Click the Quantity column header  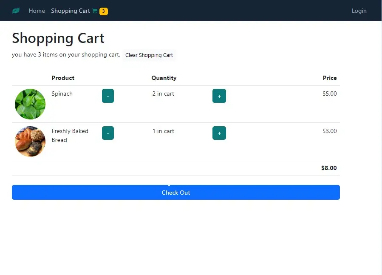[164, 78]
